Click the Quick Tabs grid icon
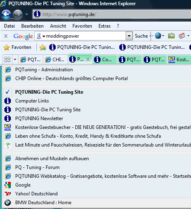Image resolution: width=191 pixels, height=209 pixels. tap(7, 60)
